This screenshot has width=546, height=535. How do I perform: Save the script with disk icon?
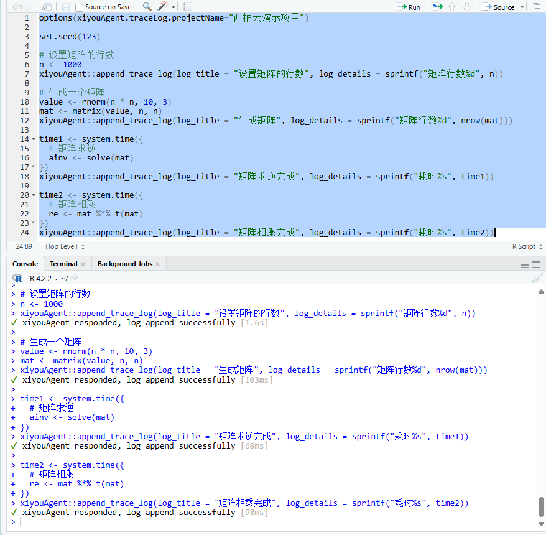tap(65, 7)
